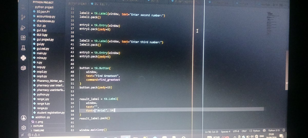Click Ln 58, Col 23 in status bar
Screen dimensions: 308x138
point(211,132)
